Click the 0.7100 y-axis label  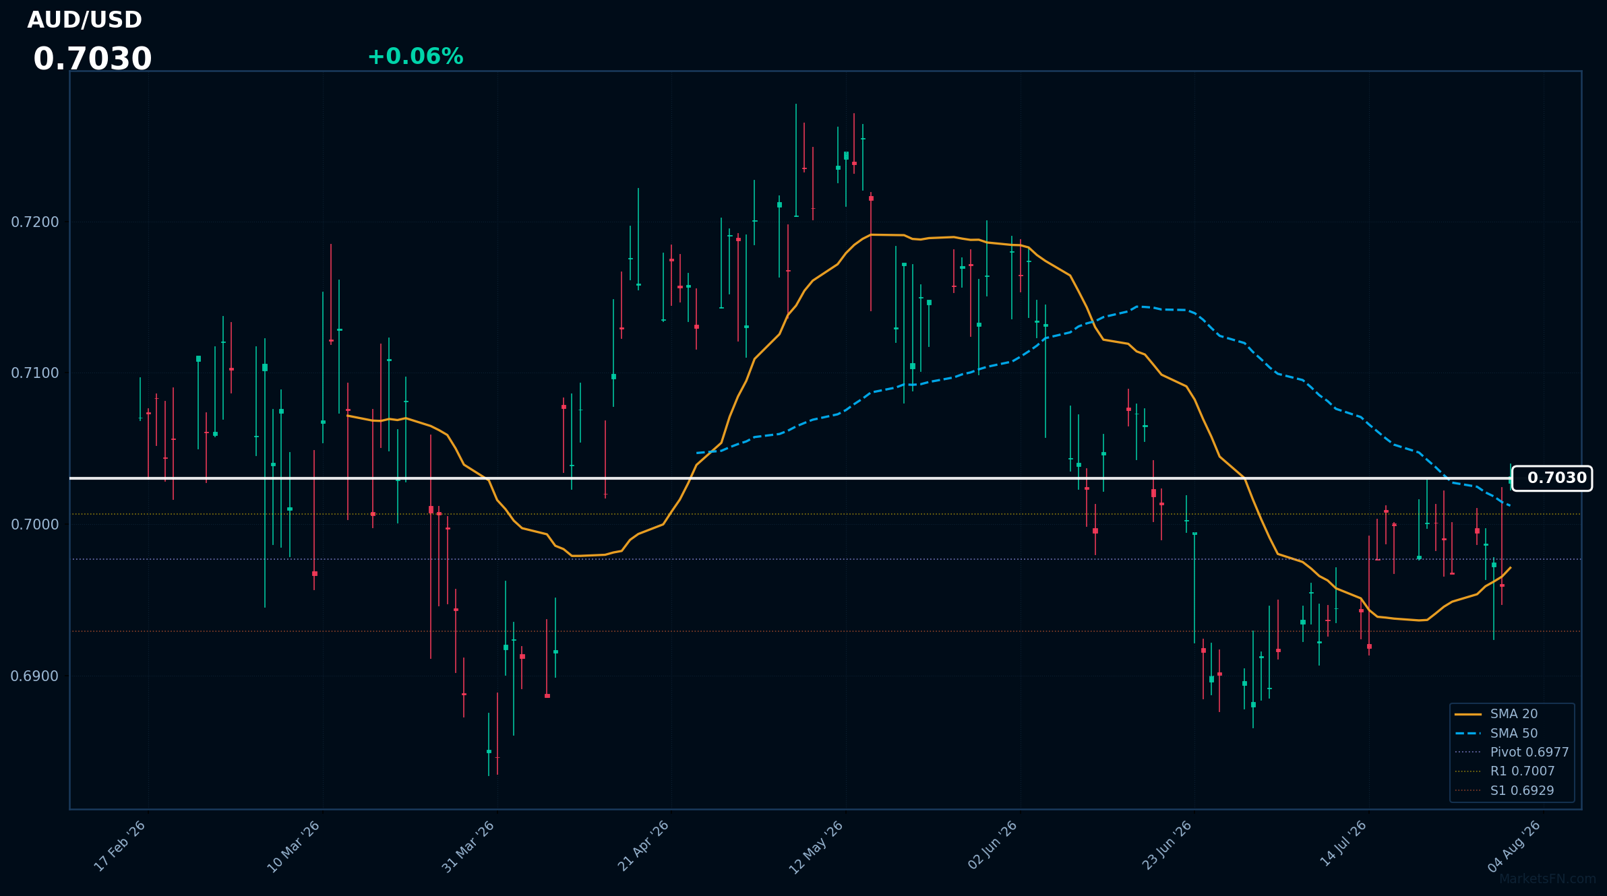35,373
